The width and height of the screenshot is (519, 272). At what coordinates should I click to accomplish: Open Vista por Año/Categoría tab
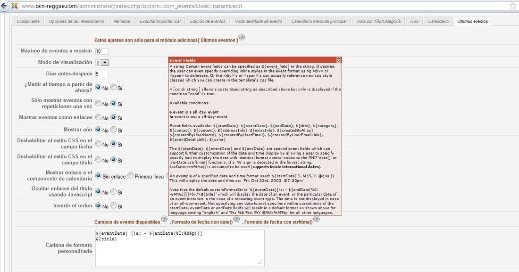coord(378,21)
